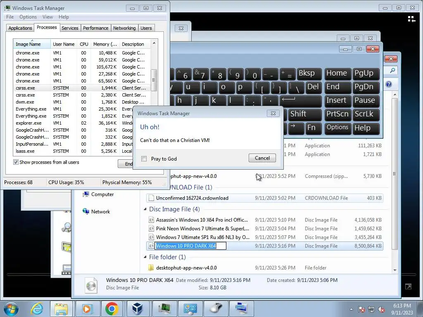Switch to On-Screen Keyboard taskbar icon
This screenshot has width=423, height=317.
[x=241, y=308]
